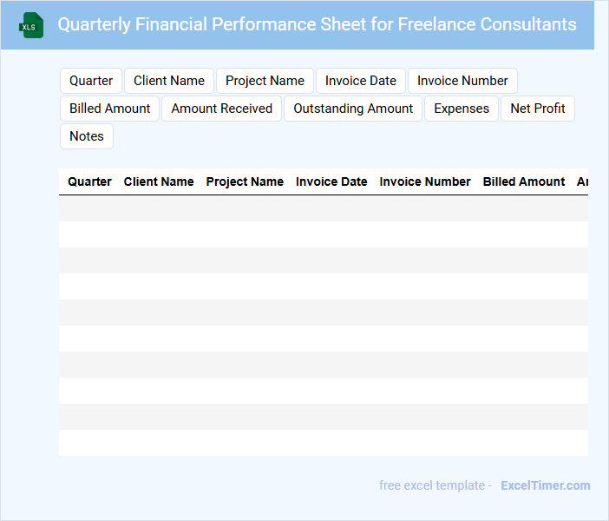
Task: Click the Net Profit tag
Action: pos(538,109)
